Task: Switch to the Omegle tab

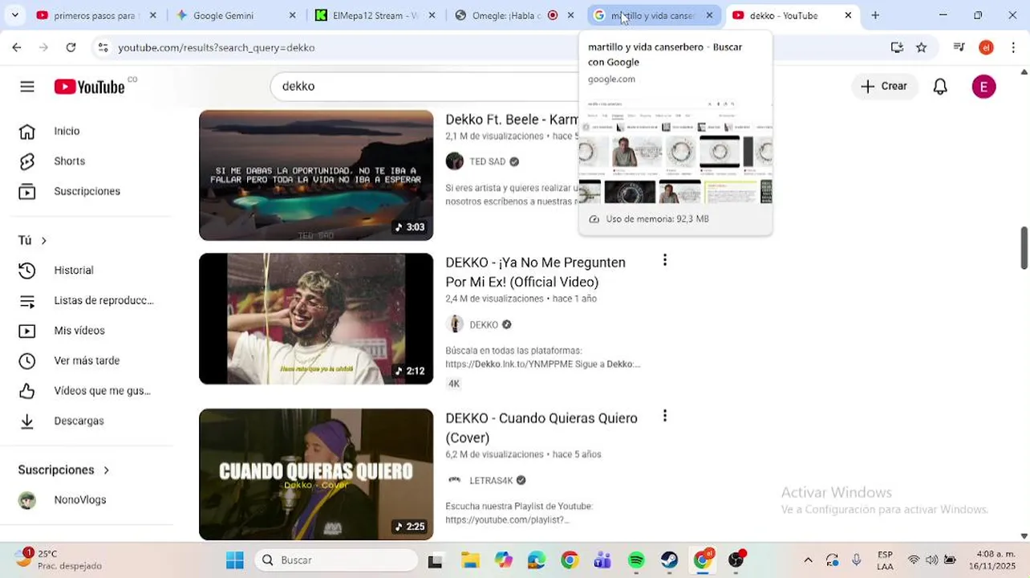Action: click(x=515, y=15)
